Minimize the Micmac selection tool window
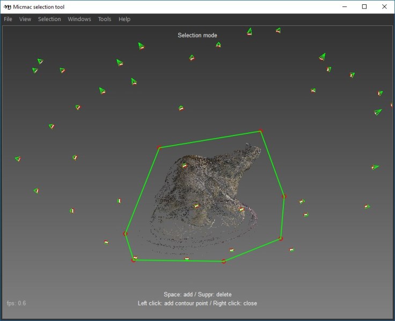The height and width of the screenshot is (321, 395). click(345, 6)
